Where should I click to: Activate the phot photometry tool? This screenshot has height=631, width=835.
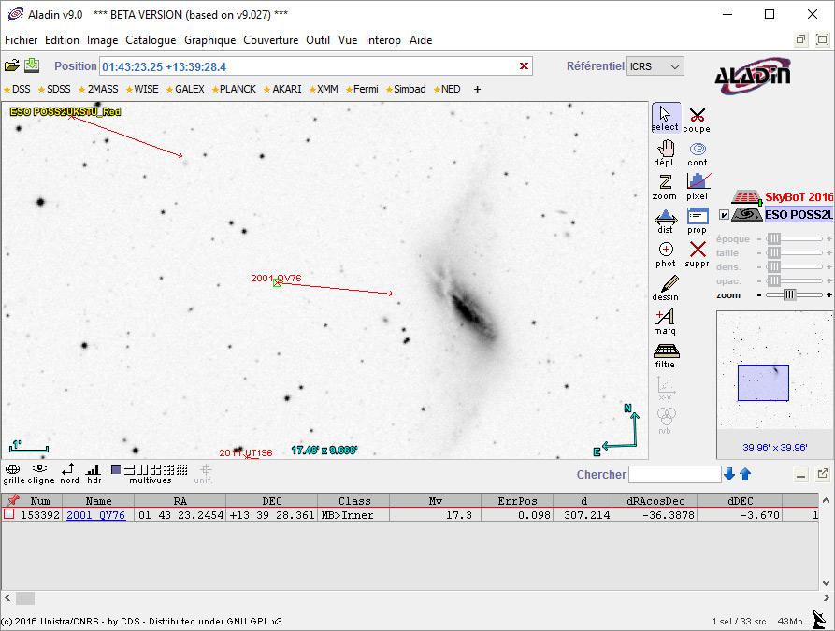(x=666, y=254)
